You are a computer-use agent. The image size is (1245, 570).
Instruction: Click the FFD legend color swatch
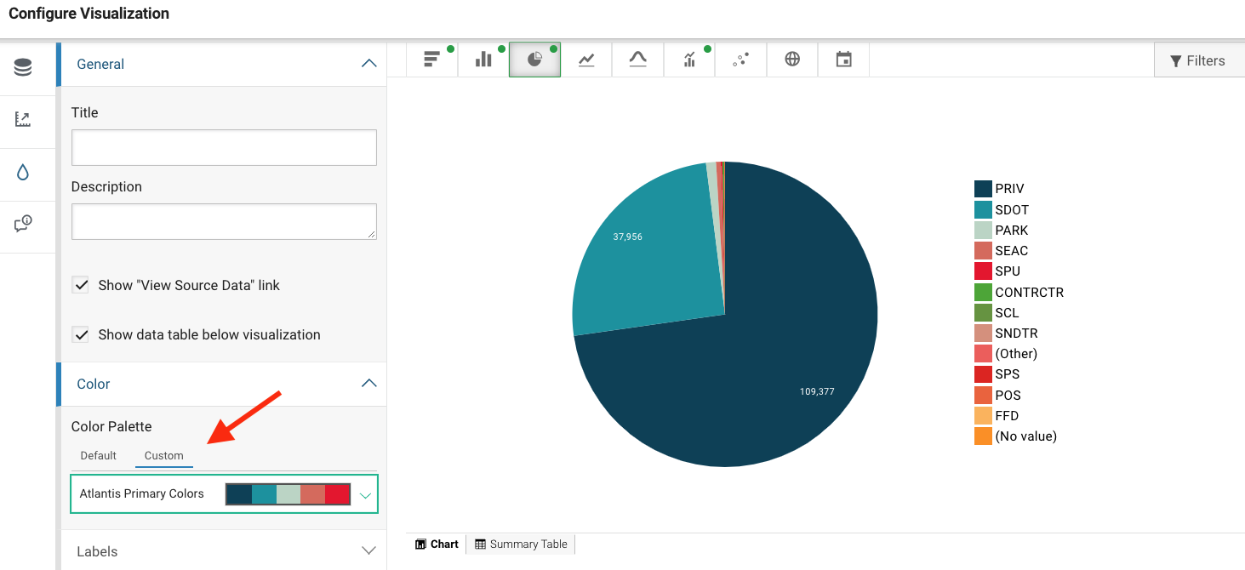(x=983, y=415)
